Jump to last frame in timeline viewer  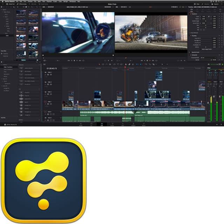(x=153, y=61)
